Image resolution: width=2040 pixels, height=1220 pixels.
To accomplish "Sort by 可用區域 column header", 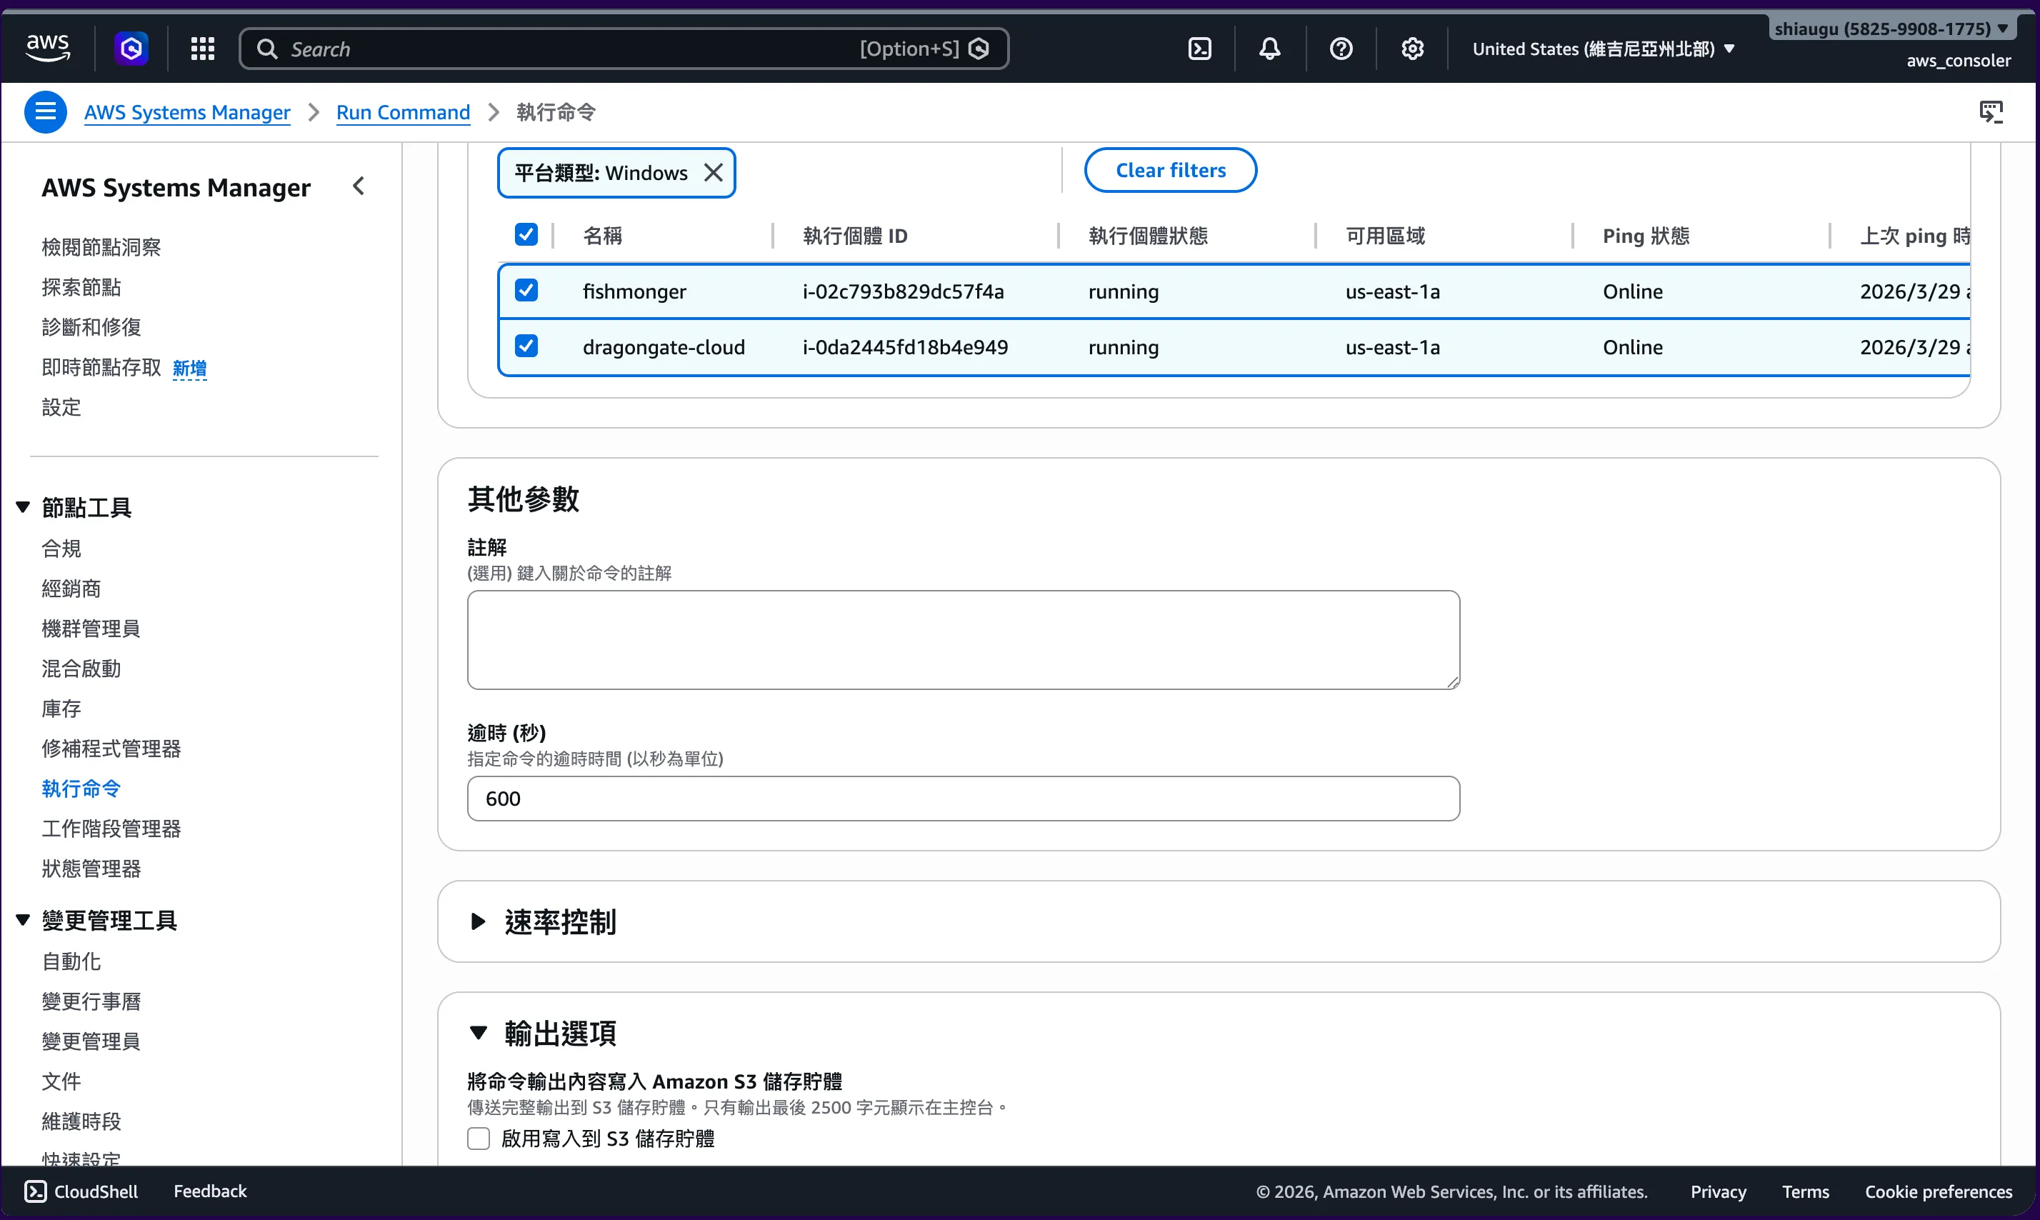I will click(1385, 236).
